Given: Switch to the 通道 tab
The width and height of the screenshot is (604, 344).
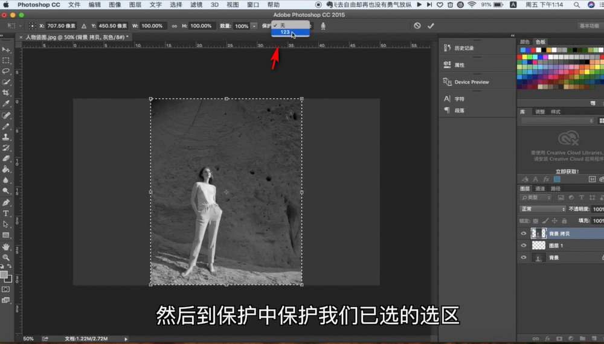Looking at the screenshot, I should [x=540, y=188].
